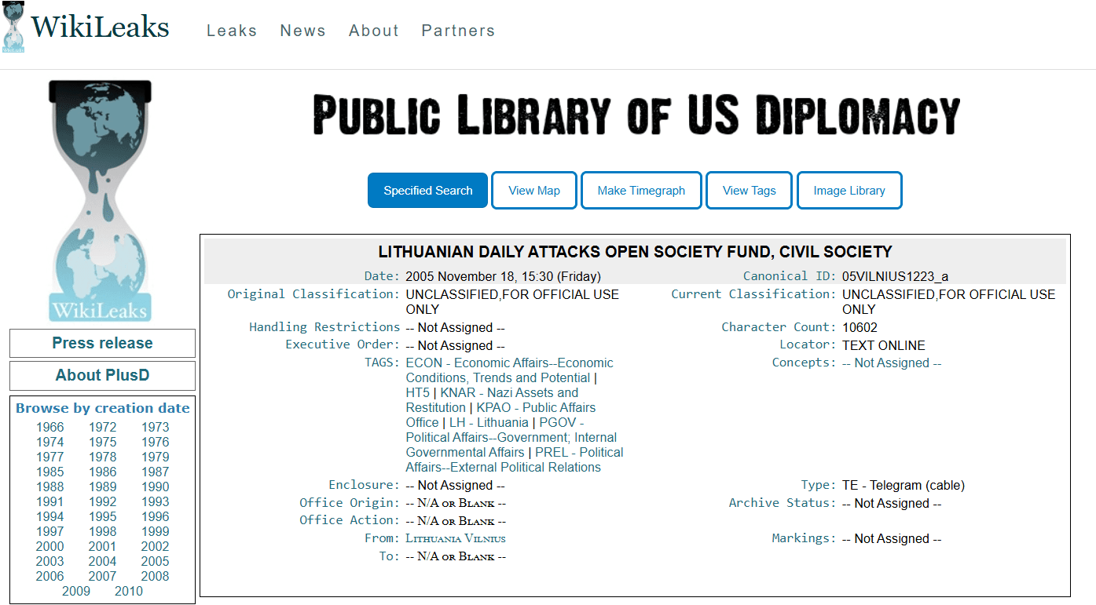The height and width of the screenshot is (605, 1096).
Task: Open the Press release link
Action: [102, 343]
